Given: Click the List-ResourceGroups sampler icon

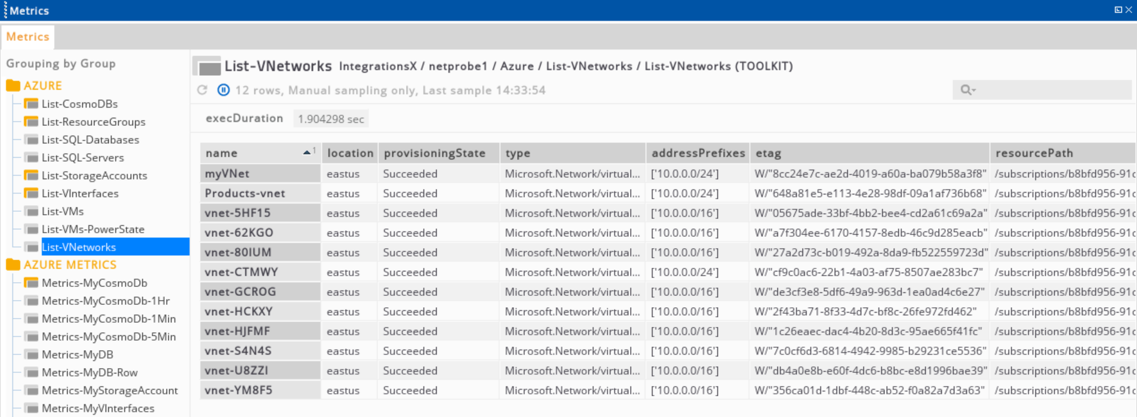Looking at the screenshot, I should [31, 122].
